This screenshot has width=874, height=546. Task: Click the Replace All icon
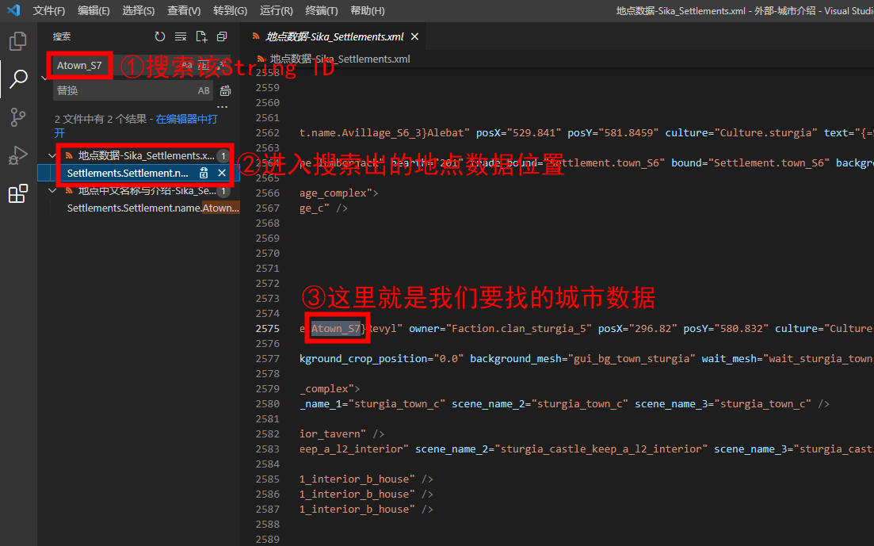225,90
